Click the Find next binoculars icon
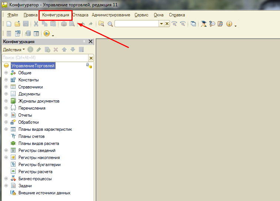Viewport: 280px width, 201px height. point(174,24)
